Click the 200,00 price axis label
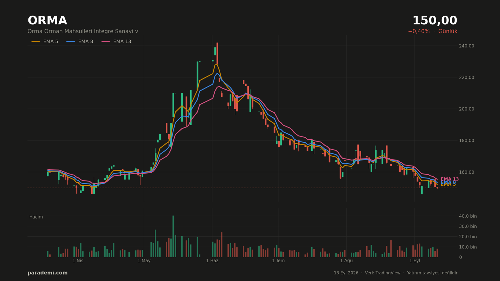This screenshot has height=281, width=500. click(467, 109)
